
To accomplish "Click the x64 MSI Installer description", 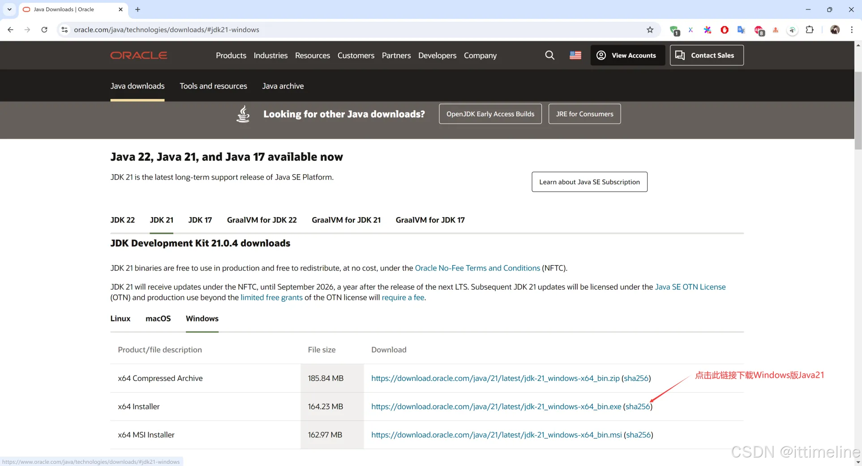I will point(146,435).
